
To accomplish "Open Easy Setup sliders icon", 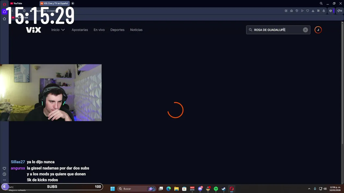I will [x=318, y=11].
